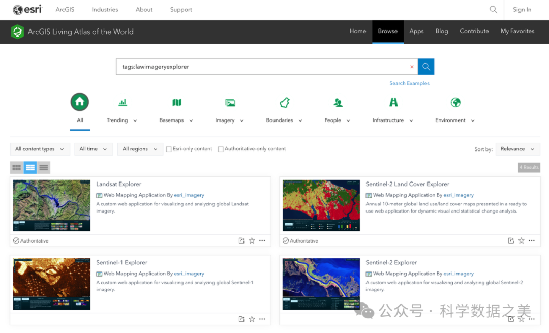Open the Relevance sort dropdown
Screen dimensions: 549x333
pyautogui.click(x=517, y=149)
